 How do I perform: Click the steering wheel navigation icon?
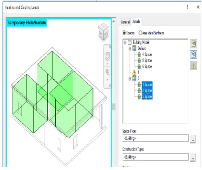tap(107, 56)
